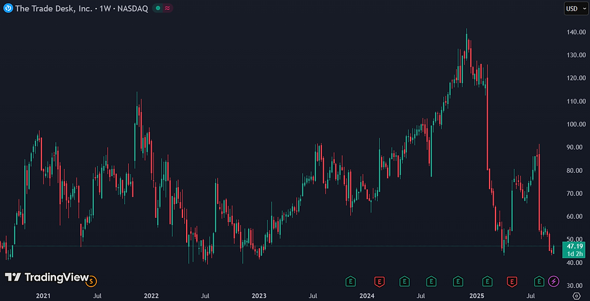
Task: Click the green earnings marker beside lightning icon
Action: pos(539,281)
